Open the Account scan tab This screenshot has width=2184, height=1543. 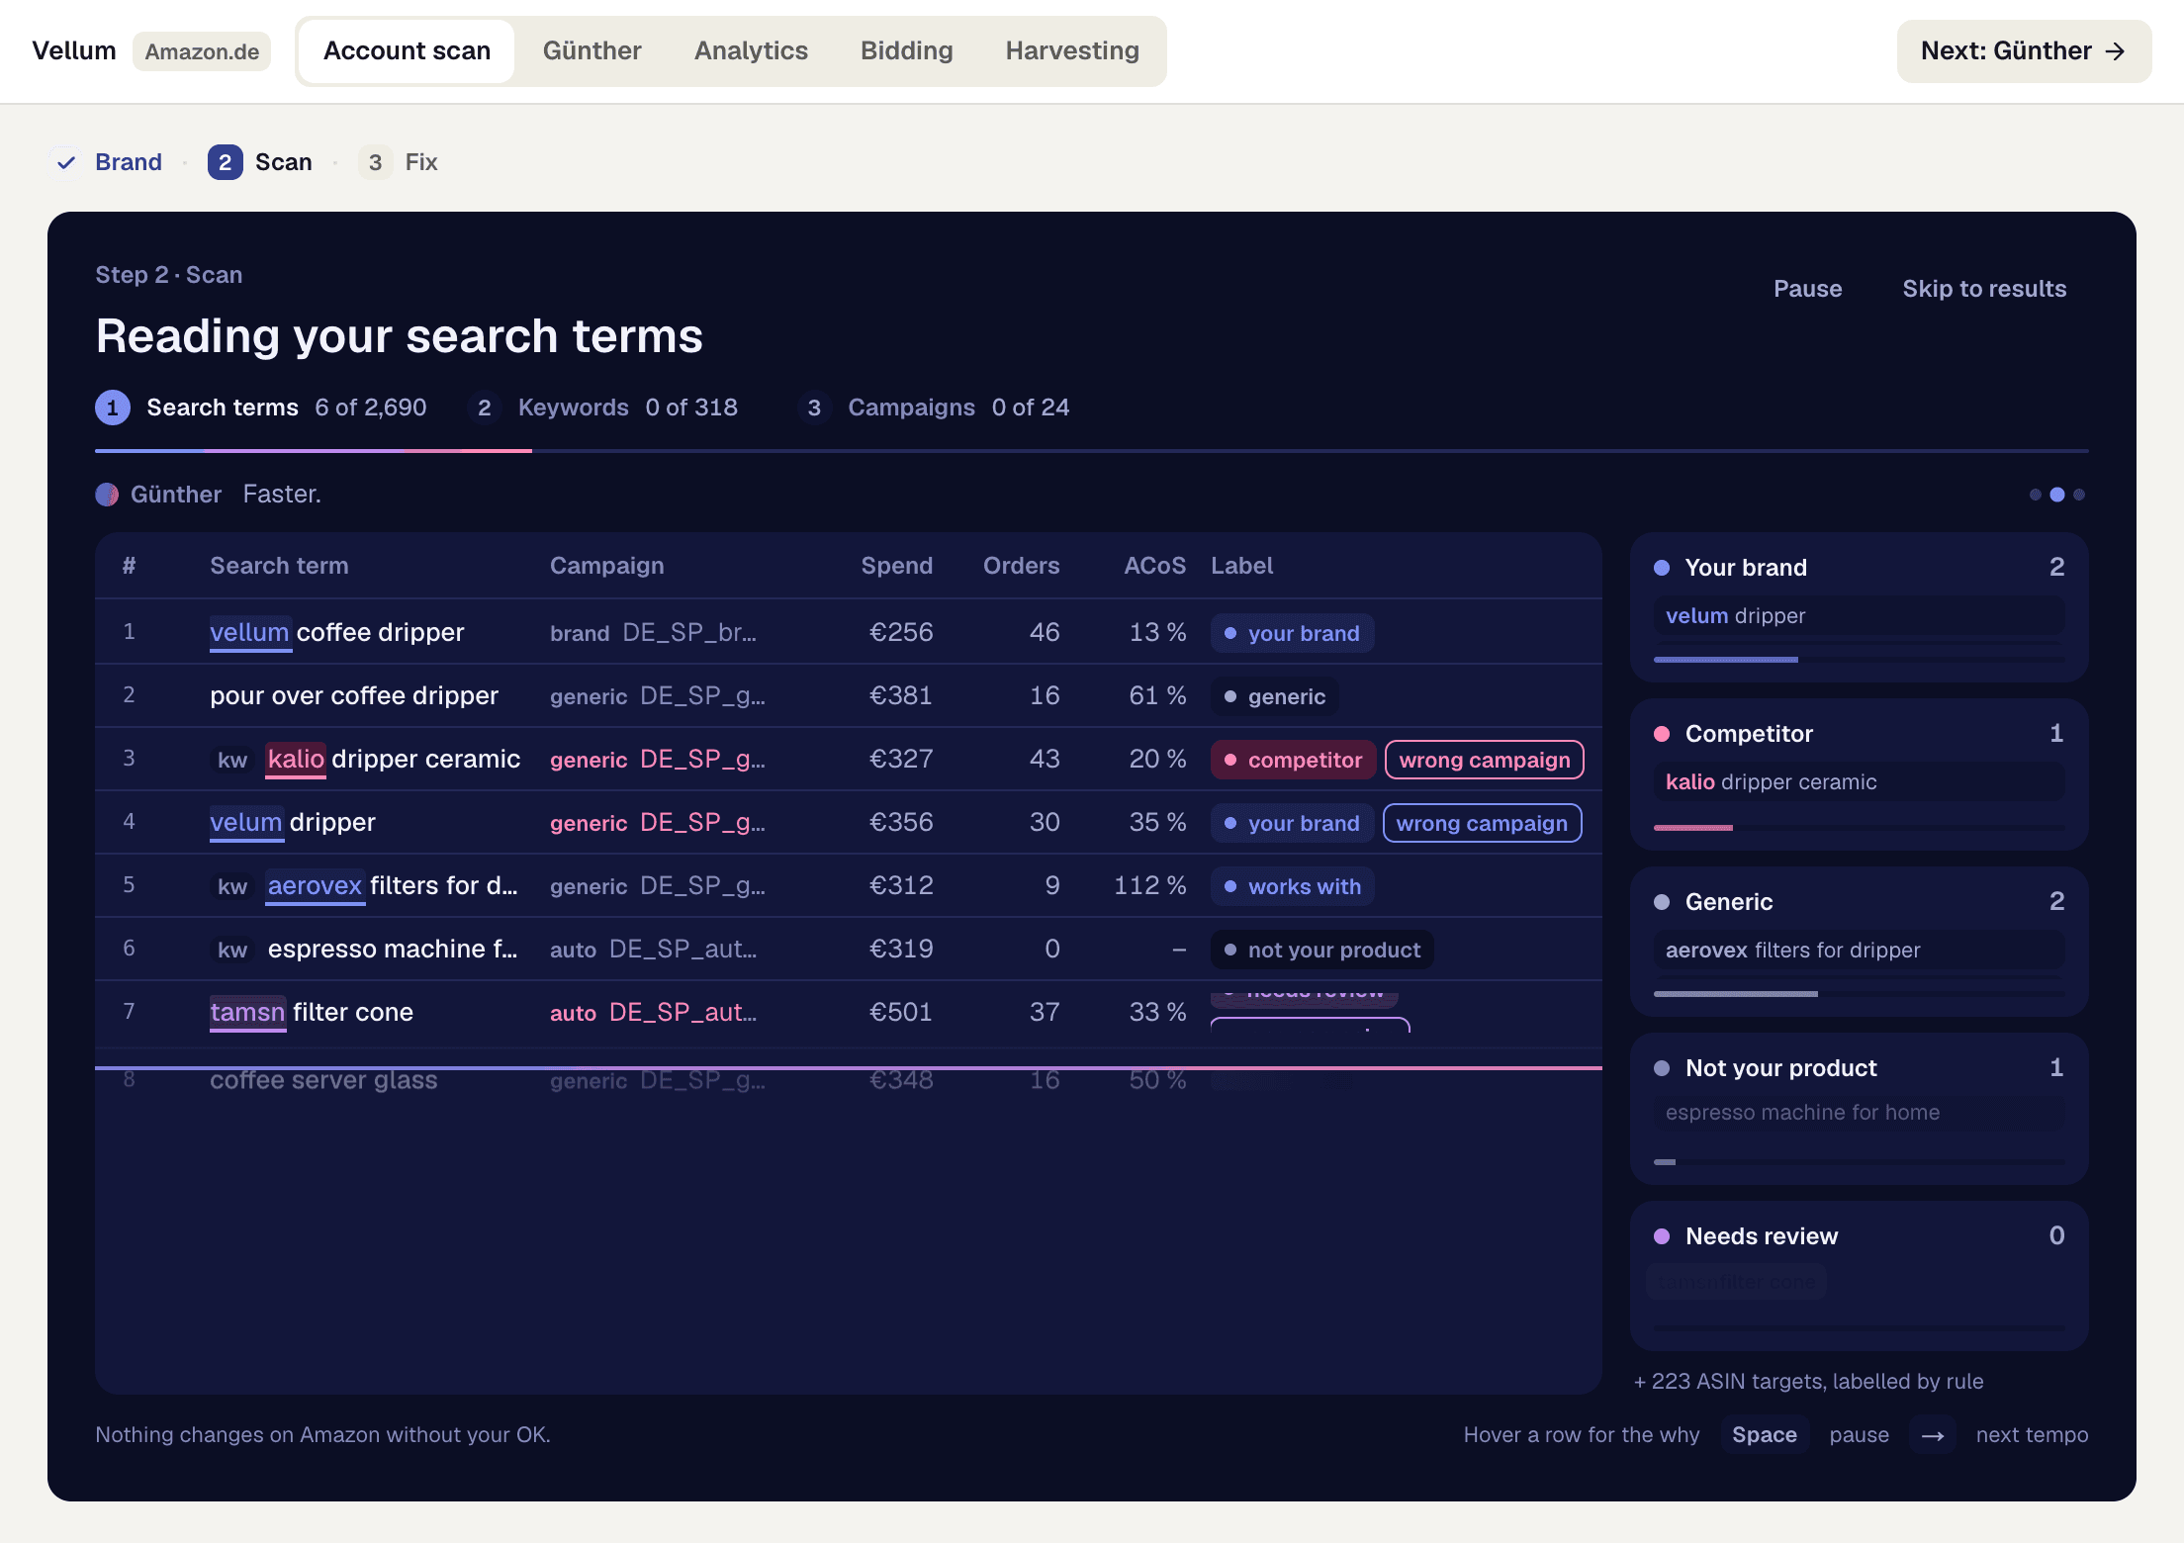(x=407, y=51)
